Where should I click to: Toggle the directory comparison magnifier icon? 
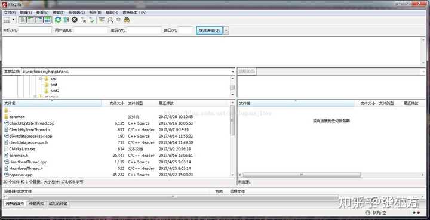click(110, 20)
